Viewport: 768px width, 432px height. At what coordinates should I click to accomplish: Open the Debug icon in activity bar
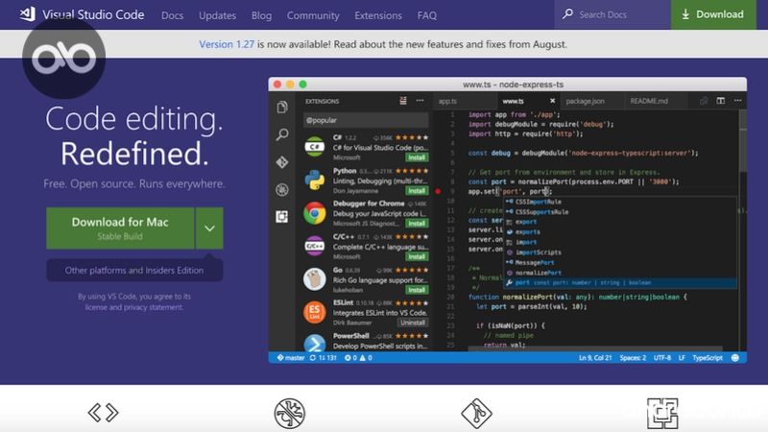[x=282, y=189]
